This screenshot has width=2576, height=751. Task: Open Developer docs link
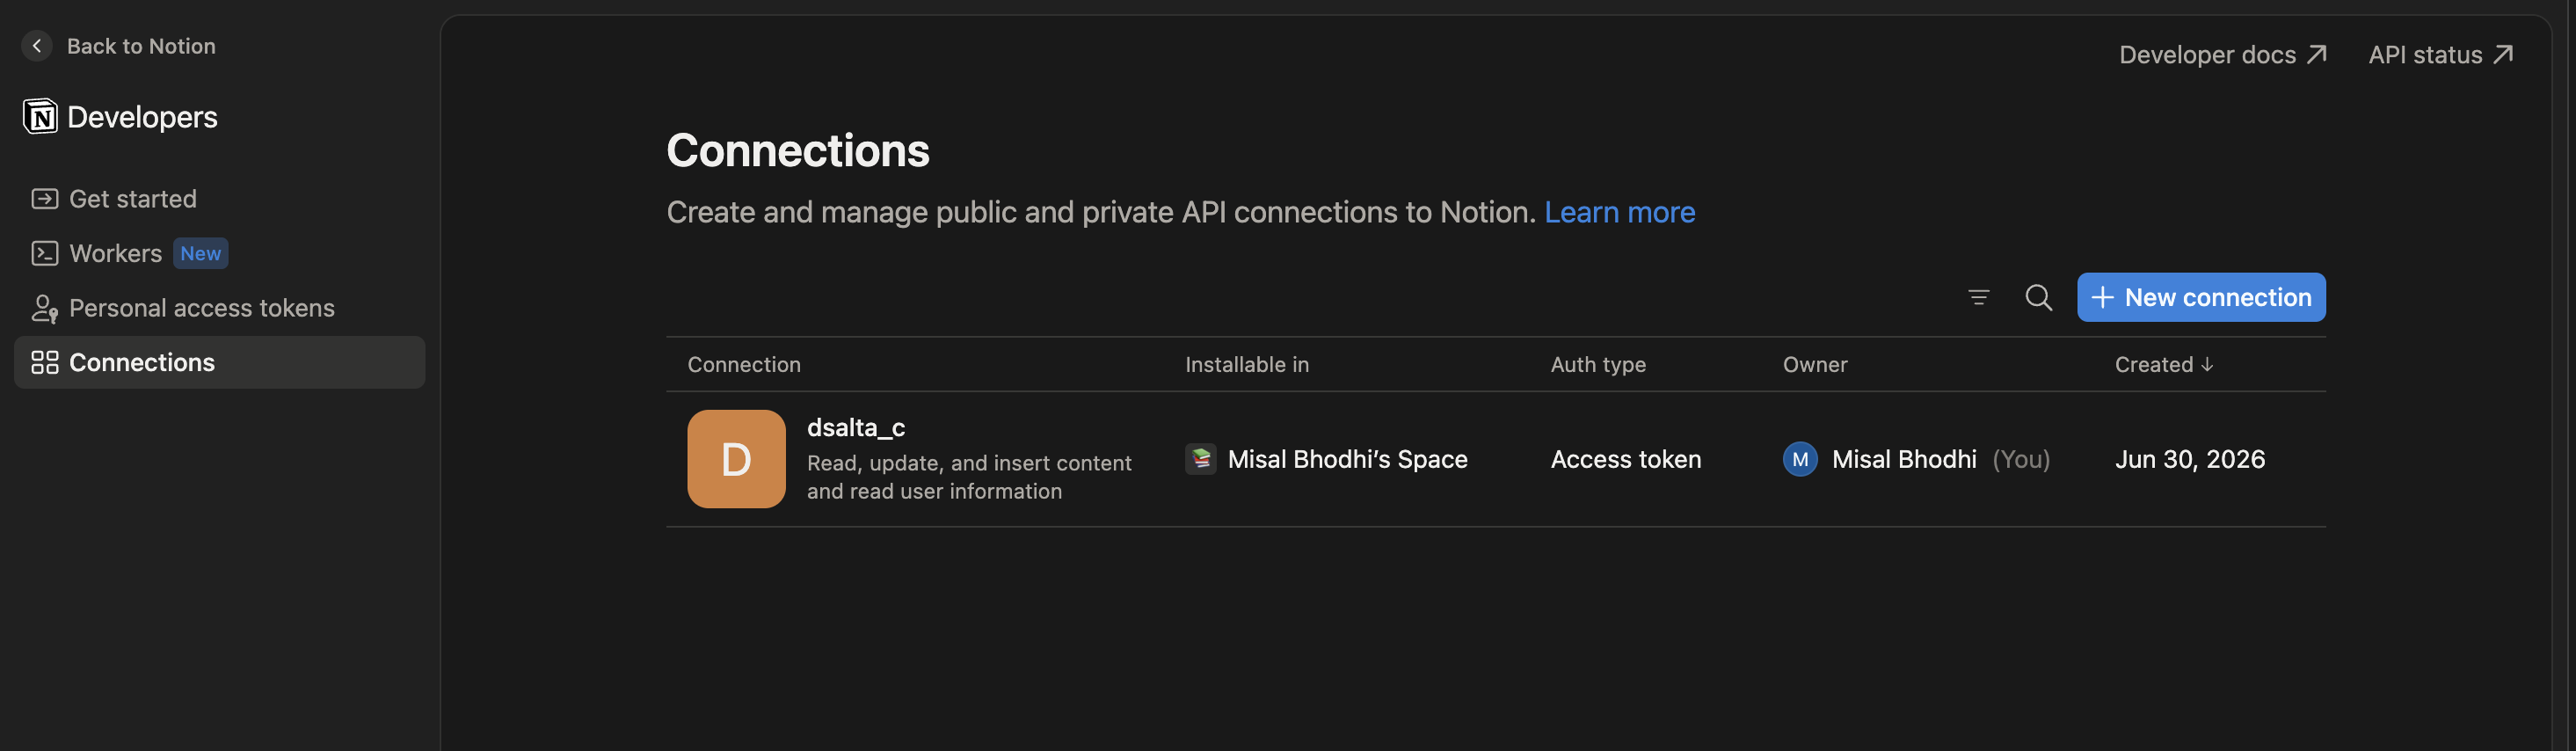(x=2222, y=55)
